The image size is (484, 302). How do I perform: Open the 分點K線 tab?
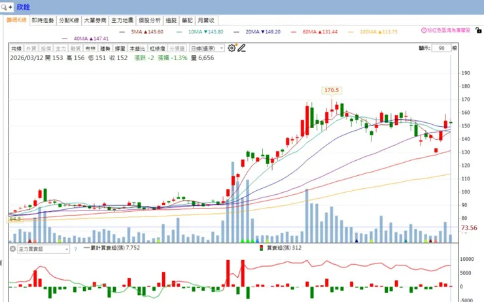coord(69,20)
